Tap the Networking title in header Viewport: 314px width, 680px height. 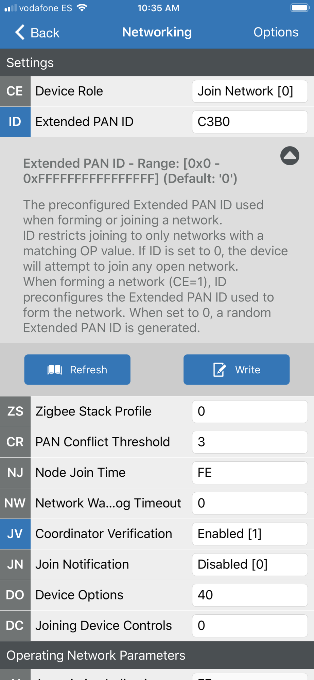[157, 32]
